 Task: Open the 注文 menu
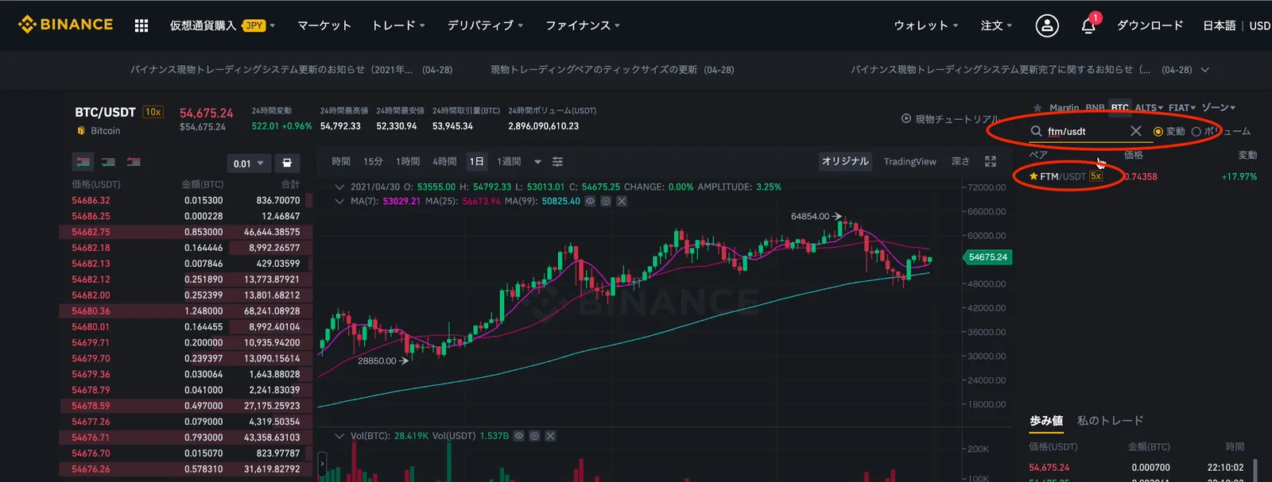click(996, 25)
